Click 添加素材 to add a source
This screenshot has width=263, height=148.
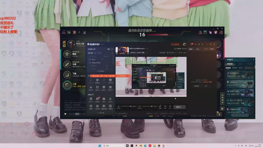(x=101, y=71)
